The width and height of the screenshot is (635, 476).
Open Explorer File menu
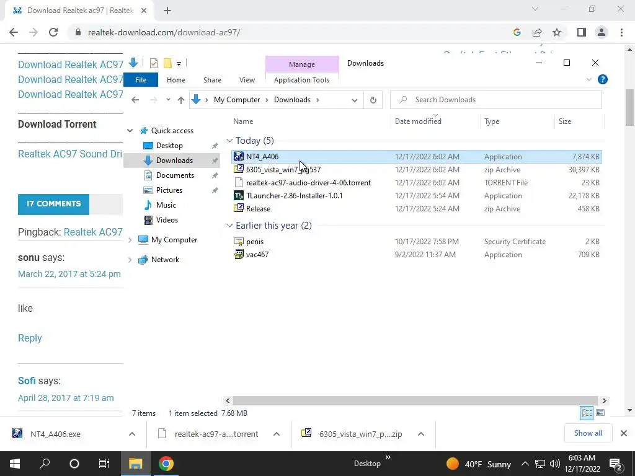pos(141,80)
